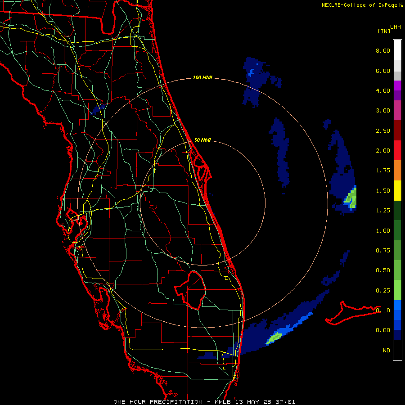Pick the white swatch at legend top
The width and height of the screenshot is (405, 405).
coord(397,50)
